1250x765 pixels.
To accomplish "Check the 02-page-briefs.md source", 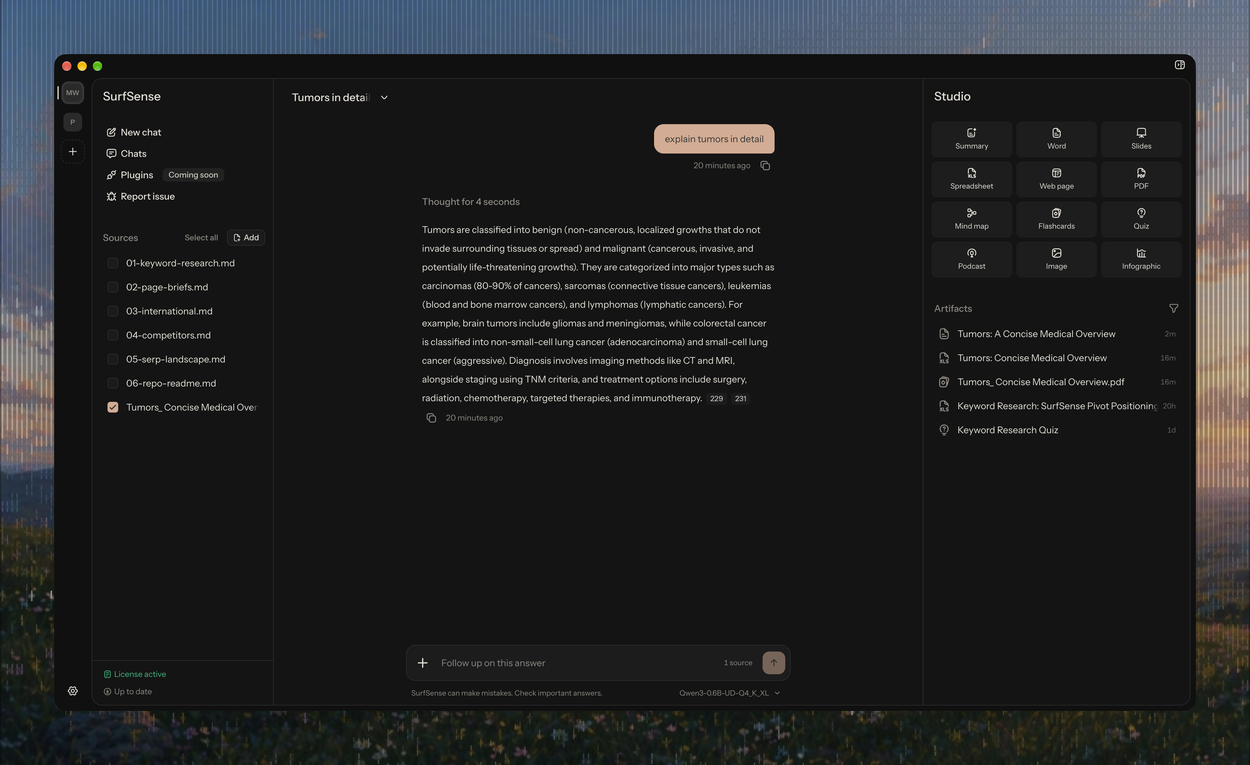I will (113, 287).
